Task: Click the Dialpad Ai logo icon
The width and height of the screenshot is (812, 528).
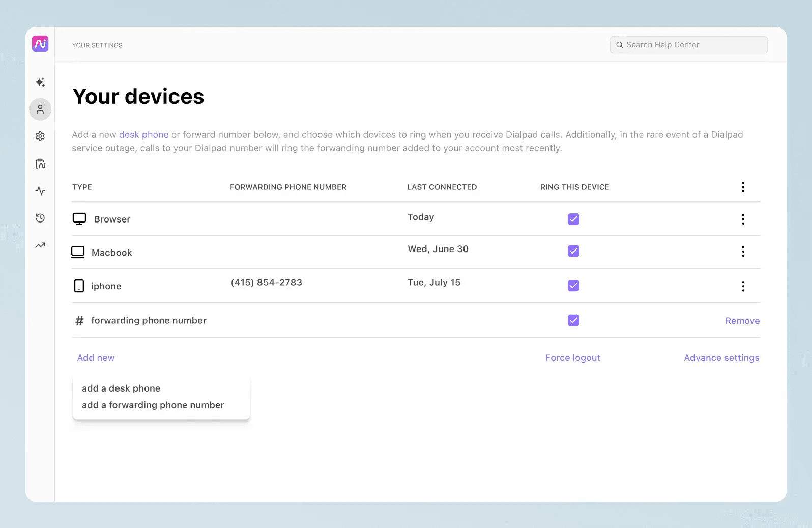Action: click(40, 44)
